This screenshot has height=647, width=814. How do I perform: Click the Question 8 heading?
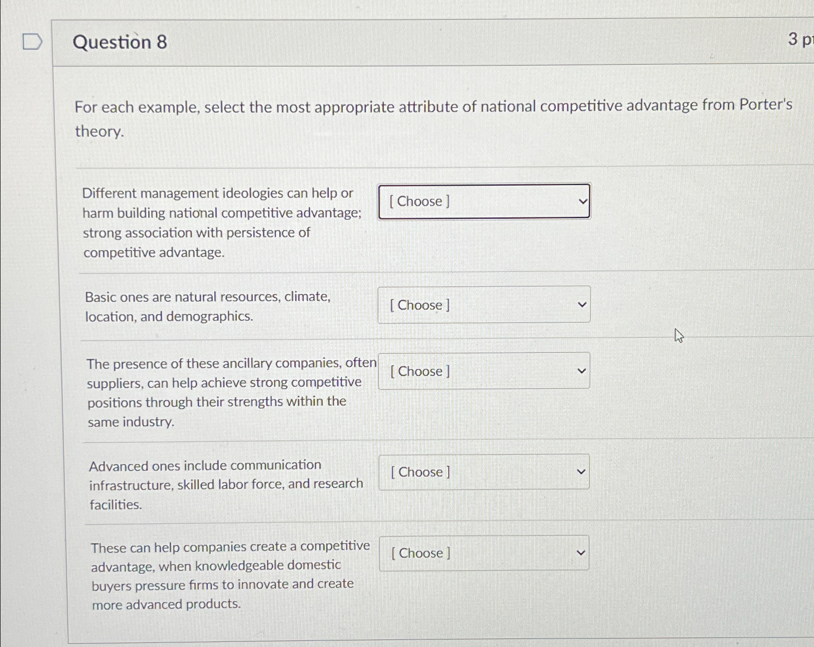click(x=118, y=42)
